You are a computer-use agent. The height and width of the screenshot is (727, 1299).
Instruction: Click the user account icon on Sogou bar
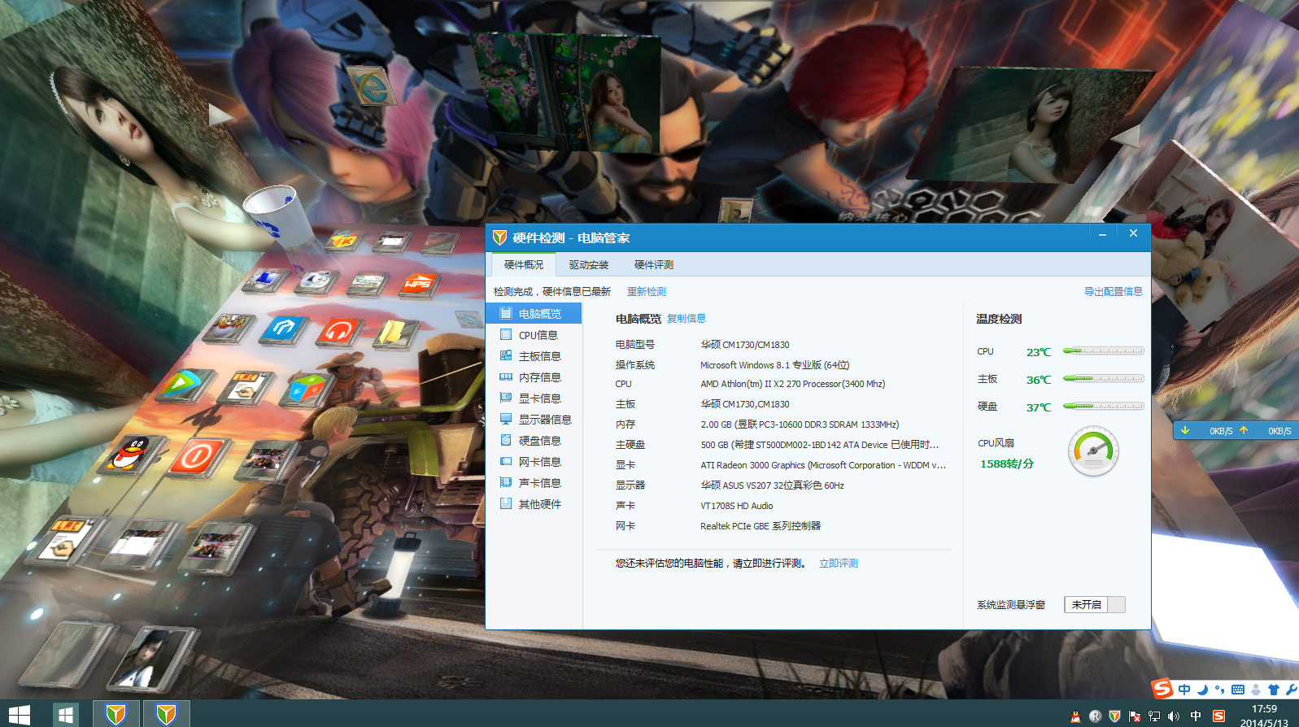pos(1256,690)
